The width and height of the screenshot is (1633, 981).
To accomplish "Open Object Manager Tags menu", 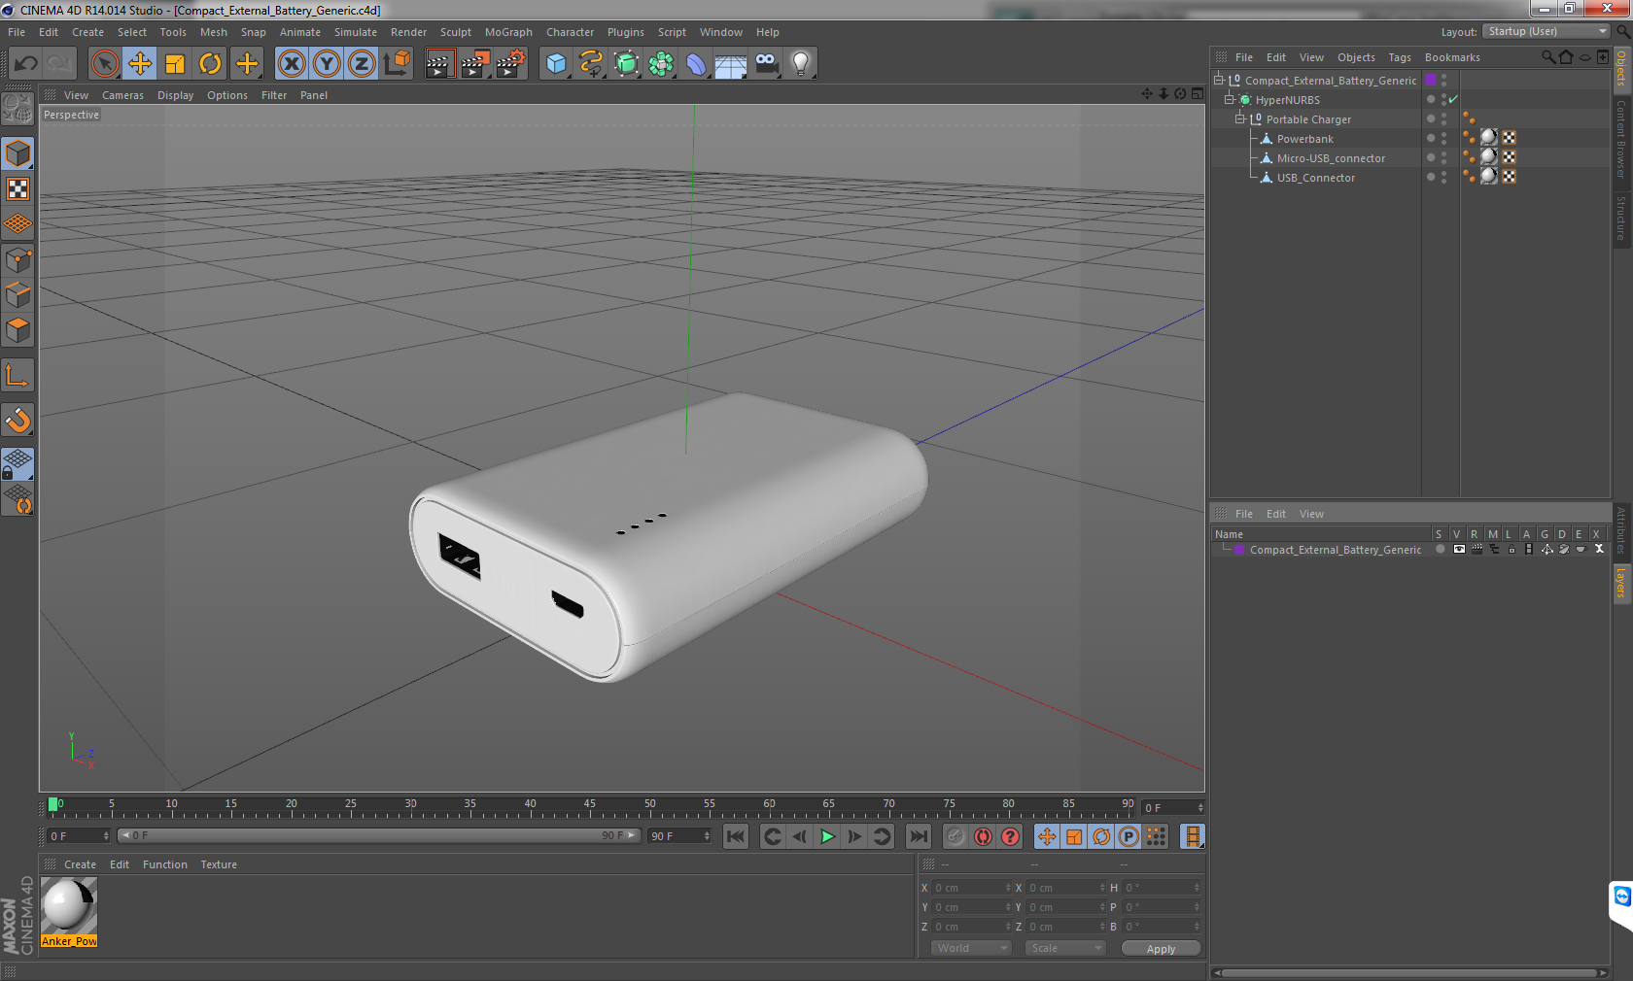I will click(x=1400, y=57).
